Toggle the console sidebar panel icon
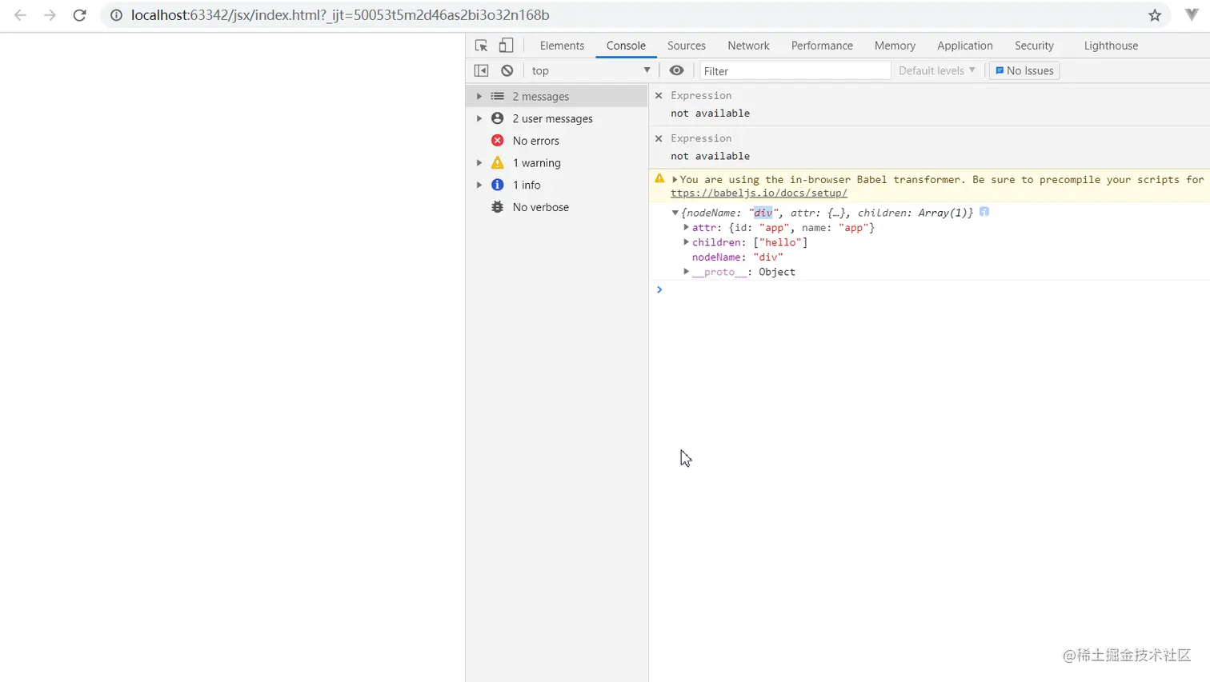Image resolution: width=1210 pixels, height=682 pixels. point(481,70)
